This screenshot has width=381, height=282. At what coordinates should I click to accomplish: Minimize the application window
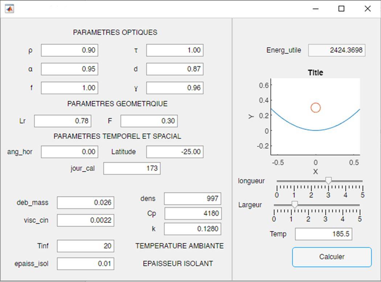(316, 9)
